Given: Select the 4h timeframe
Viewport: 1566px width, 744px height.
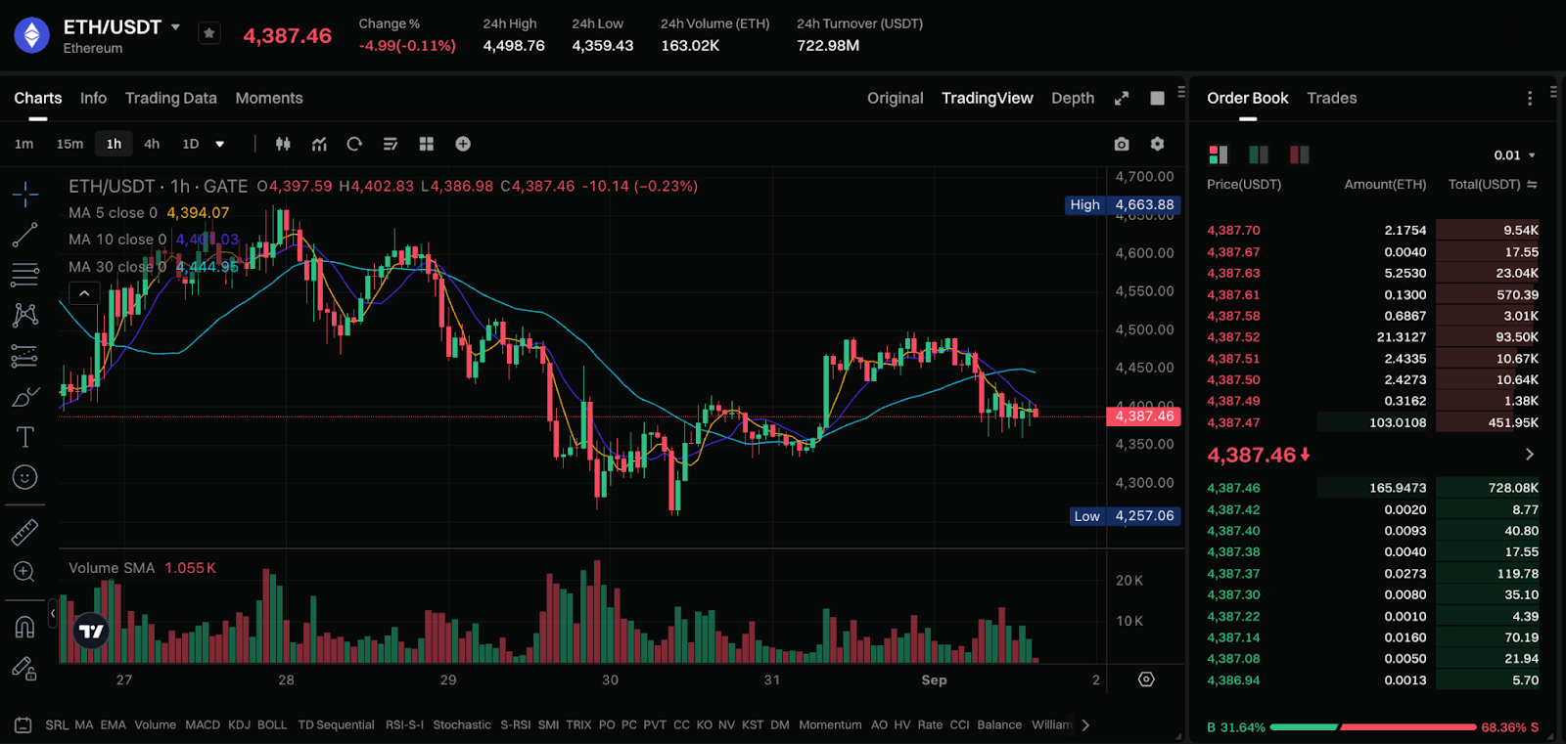Looking at the screenshot, I should [152, 144].
